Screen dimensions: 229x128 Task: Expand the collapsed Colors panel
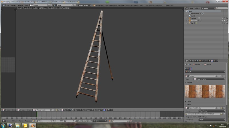[x=189, y=101]
